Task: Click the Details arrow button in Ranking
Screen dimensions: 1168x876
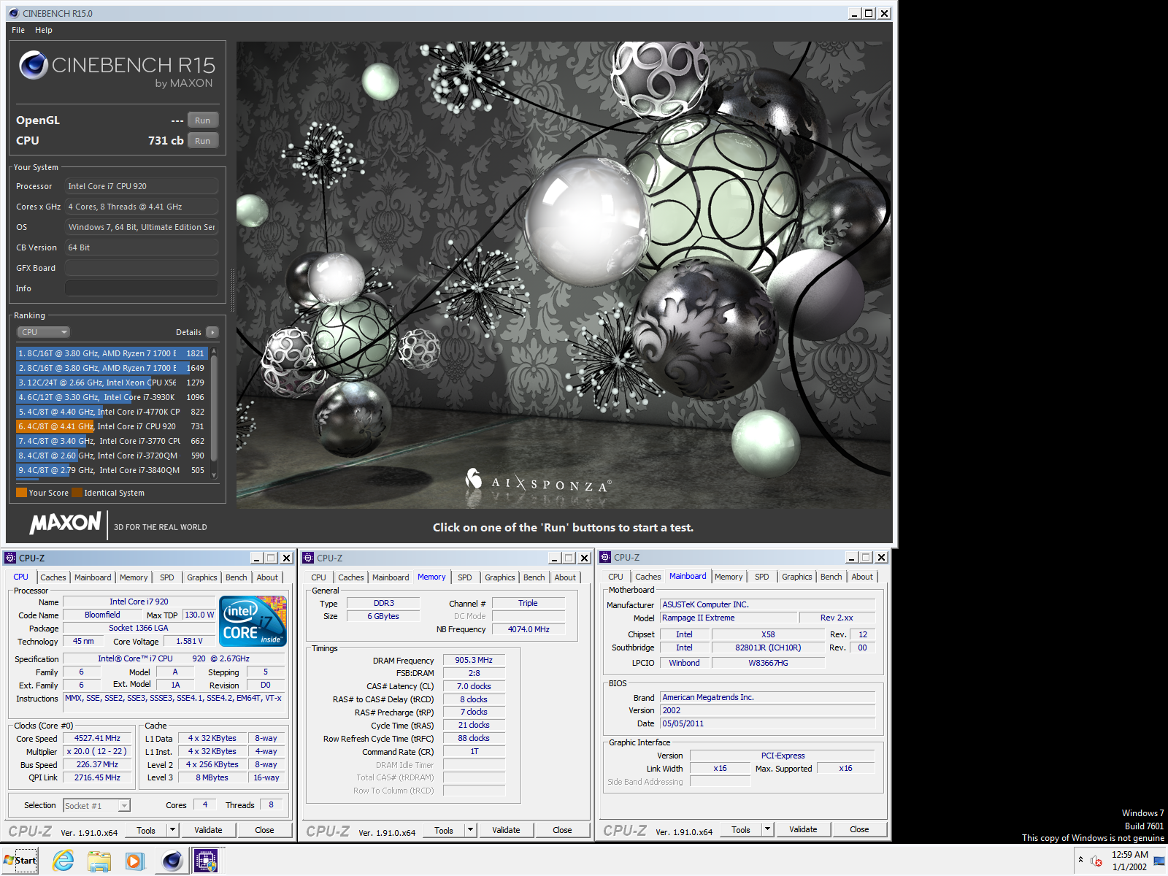Action: click(212, 332)
